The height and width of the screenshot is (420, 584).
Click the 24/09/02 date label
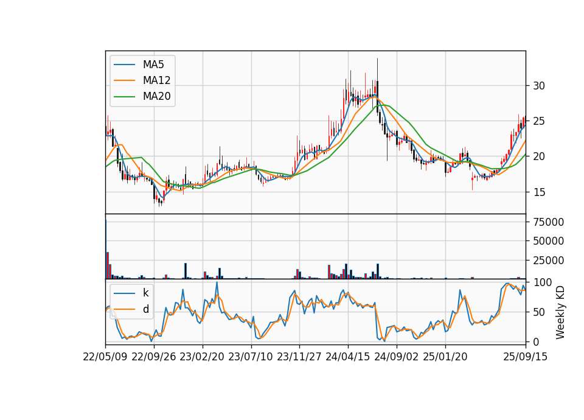396,357
